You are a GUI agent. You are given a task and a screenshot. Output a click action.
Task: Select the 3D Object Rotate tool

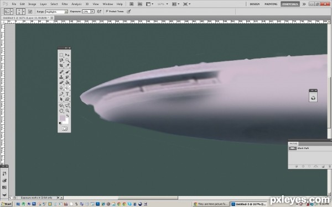(x=61, y=105)
